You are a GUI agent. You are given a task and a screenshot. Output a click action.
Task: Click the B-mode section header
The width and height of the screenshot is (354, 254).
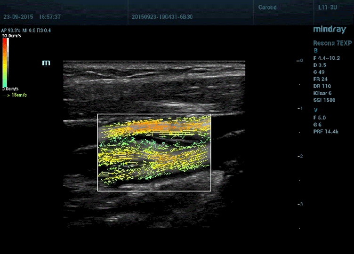tap(315, 51)
